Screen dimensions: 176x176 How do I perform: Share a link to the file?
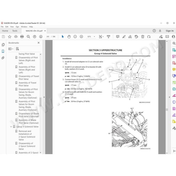point(161,37)
